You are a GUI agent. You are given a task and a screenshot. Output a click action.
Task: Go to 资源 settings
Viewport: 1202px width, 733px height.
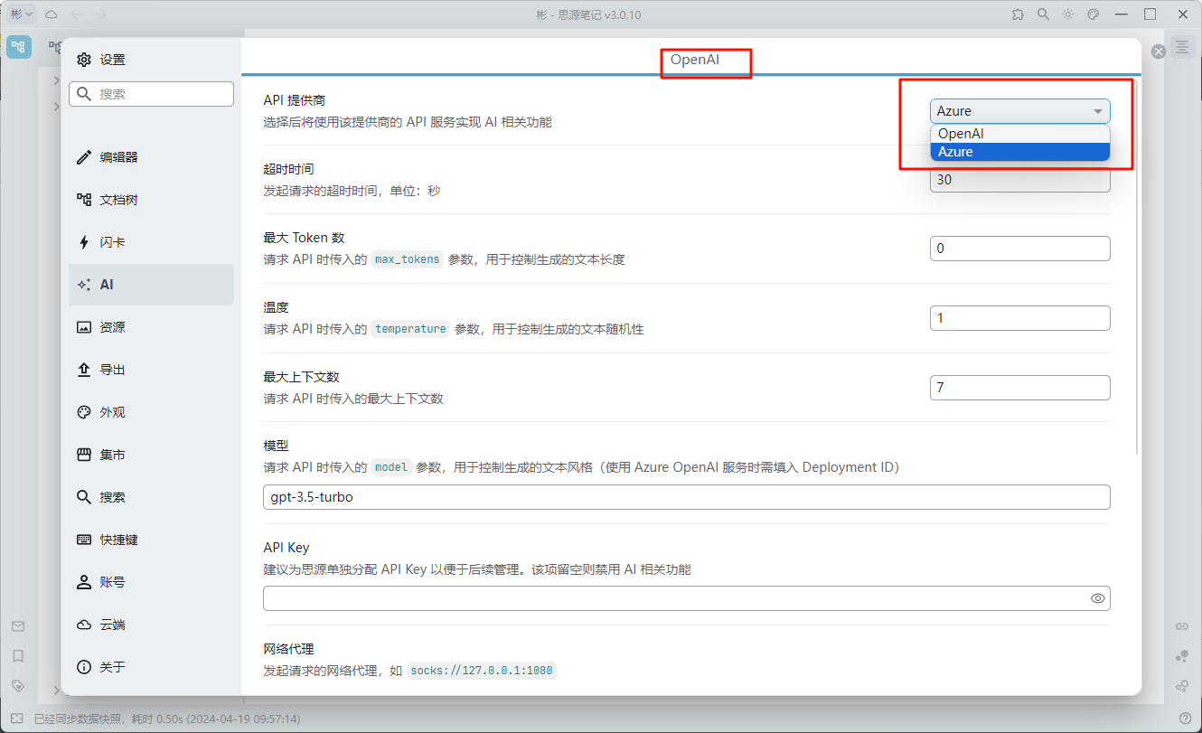click(152, 327)
